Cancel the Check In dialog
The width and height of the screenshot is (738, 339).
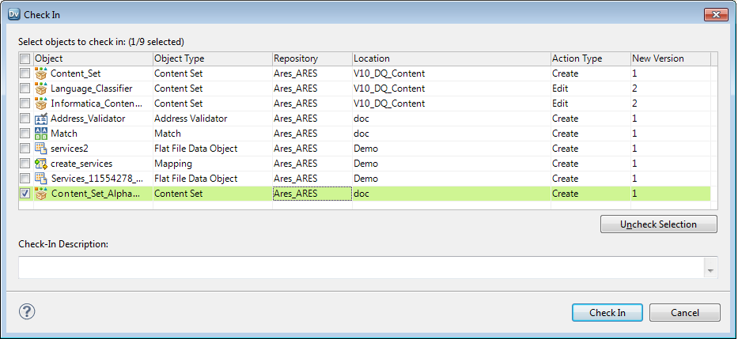coord(685,313)
